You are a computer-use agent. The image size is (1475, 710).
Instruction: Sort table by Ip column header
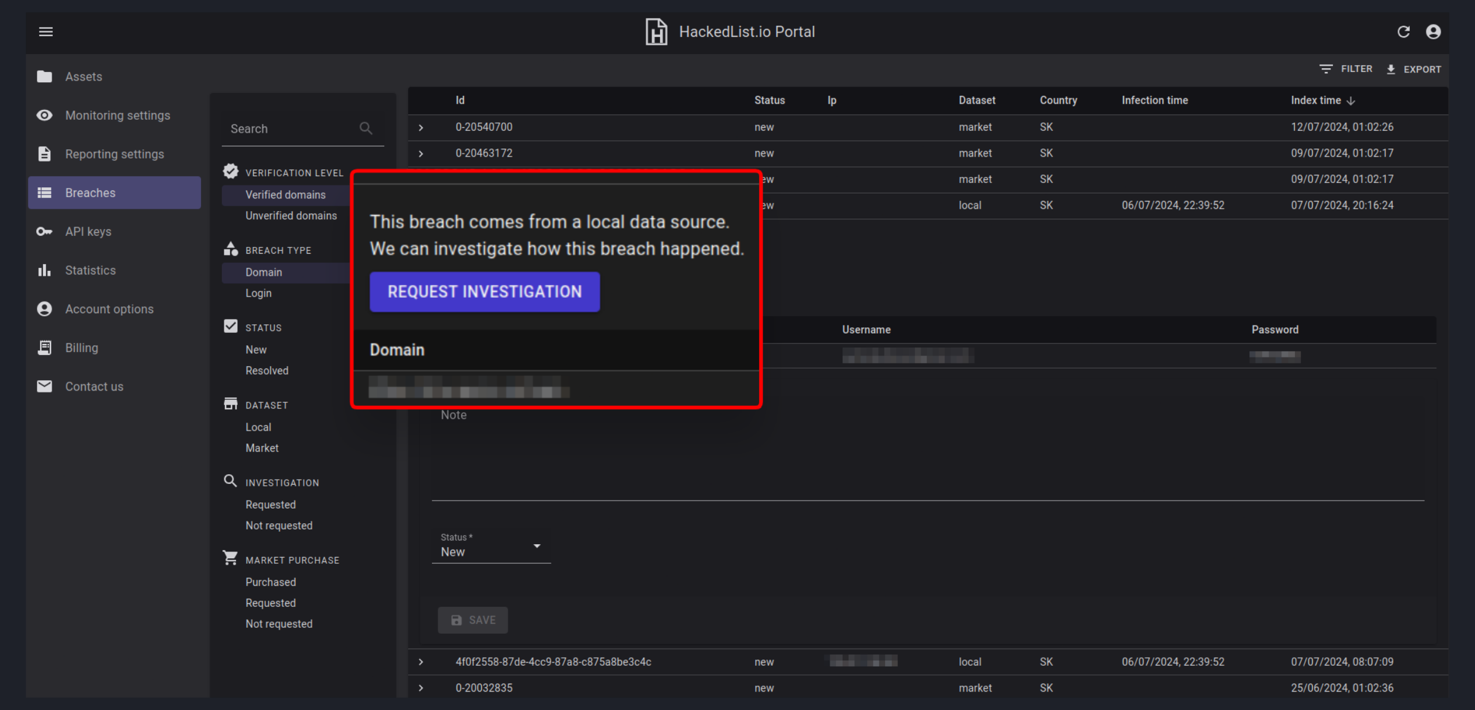coord(832,100)
